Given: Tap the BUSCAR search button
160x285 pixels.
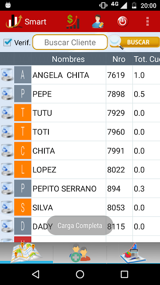Looking at the screenshot, I should tap(134, 42).
